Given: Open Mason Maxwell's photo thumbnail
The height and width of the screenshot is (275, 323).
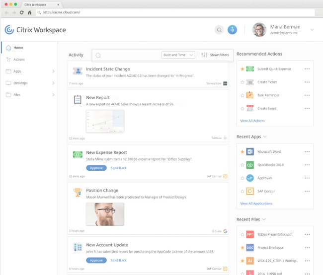Looking at the screenshot, I should [105, 214].
